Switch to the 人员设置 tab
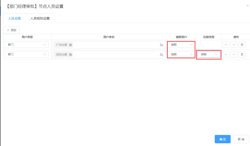The width and height of the screenshot is (250, 146). (14, 18)
